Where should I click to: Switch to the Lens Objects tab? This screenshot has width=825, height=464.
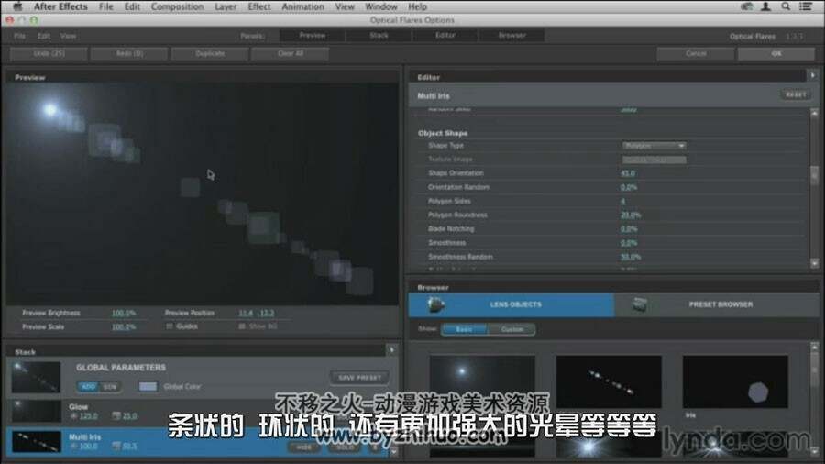point(511,304)
